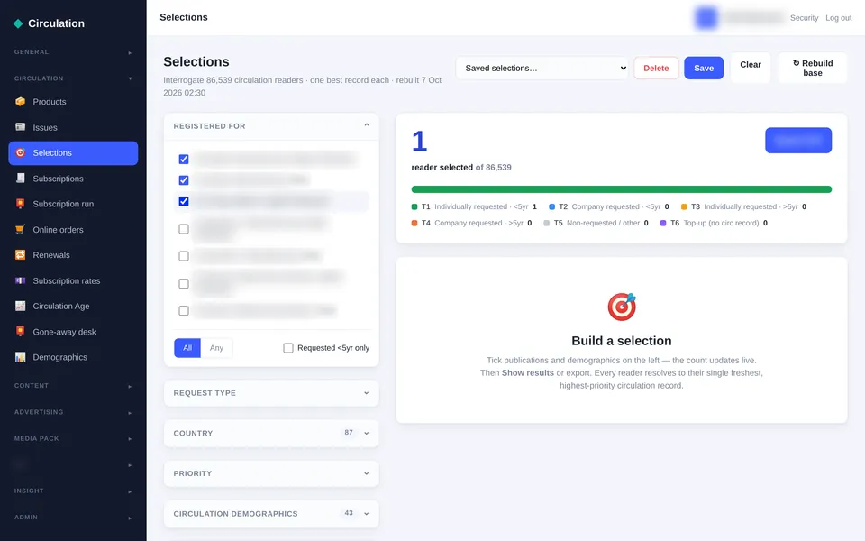Expand the Media Pack sidebar section
Image resolution: width=865 pixels, height=541 pixels.
(73, 439)
